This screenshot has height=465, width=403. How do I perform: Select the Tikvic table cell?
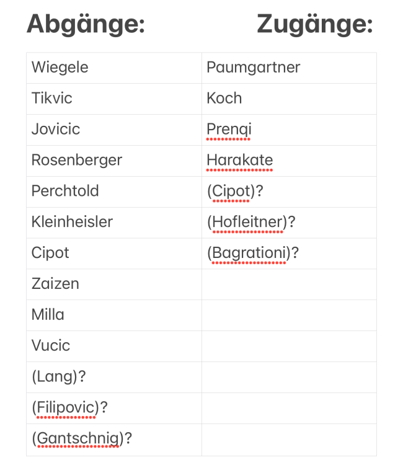coord(52,99)
